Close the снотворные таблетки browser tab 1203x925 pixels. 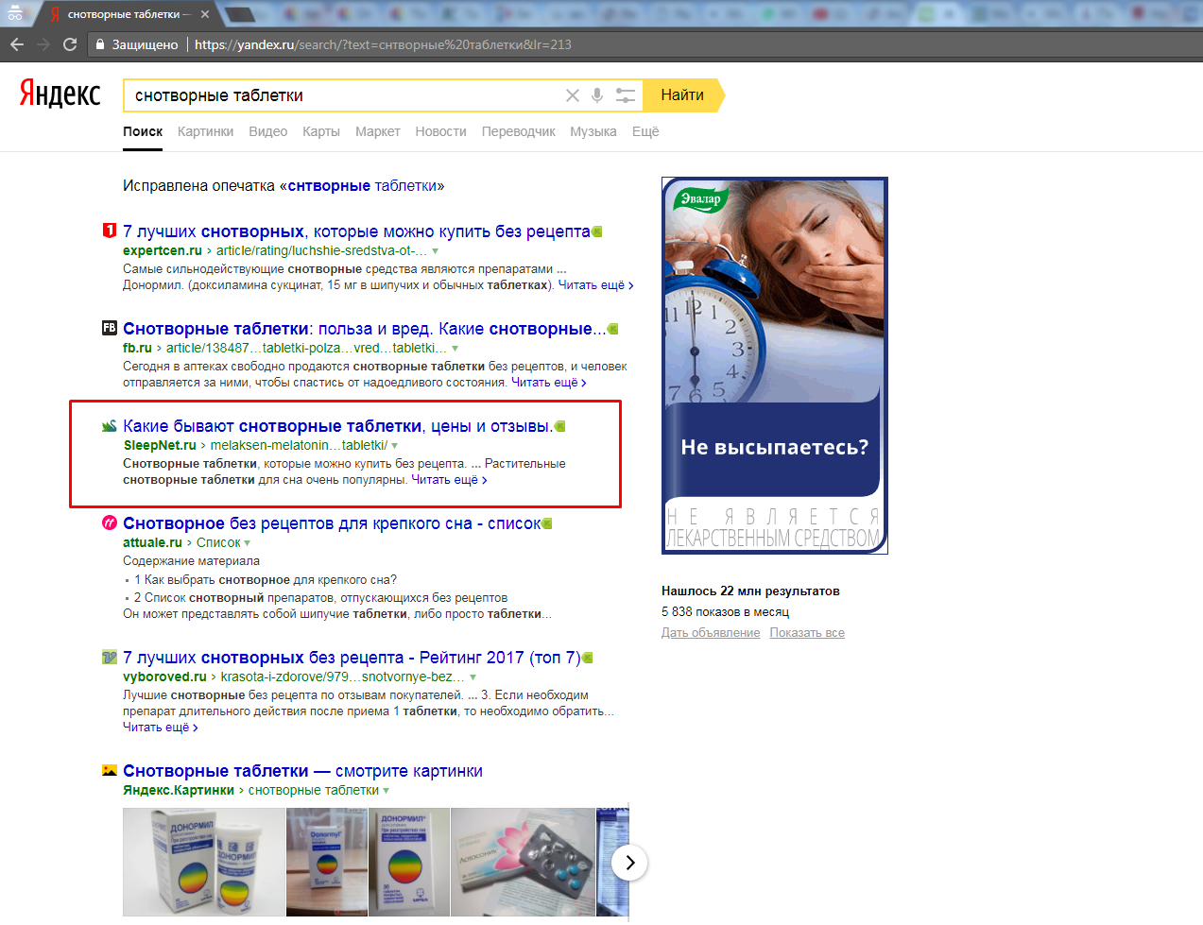click(x=205, y=14)
